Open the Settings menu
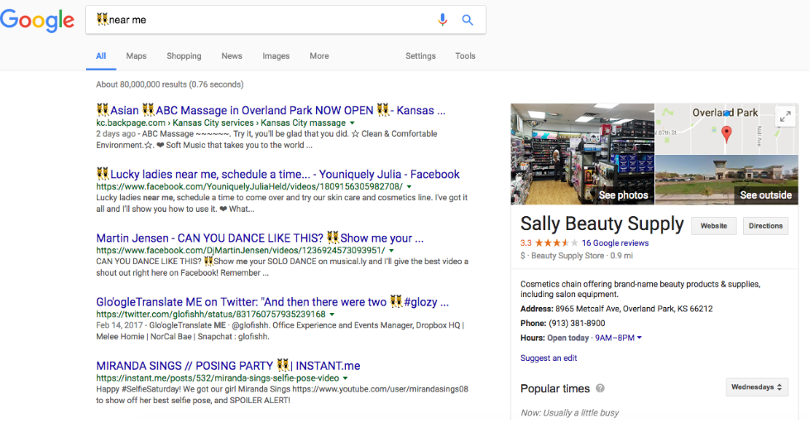Viewport: 810px width, 423px height. 420,55
